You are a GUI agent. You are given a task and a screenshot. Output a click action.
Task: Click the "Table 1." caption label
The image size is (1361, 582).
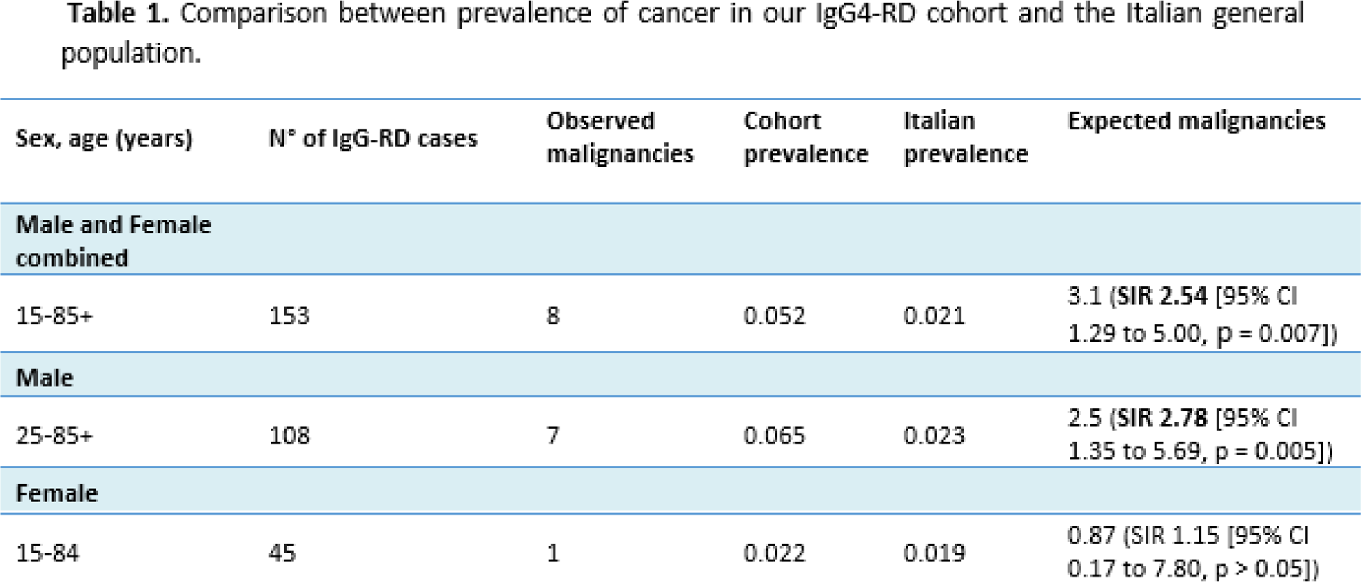117,15
